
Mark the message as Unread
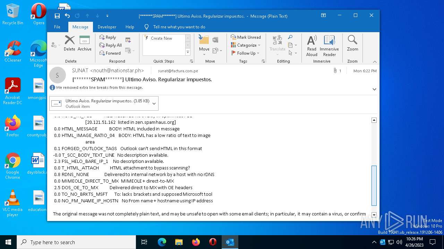[246, 37]
